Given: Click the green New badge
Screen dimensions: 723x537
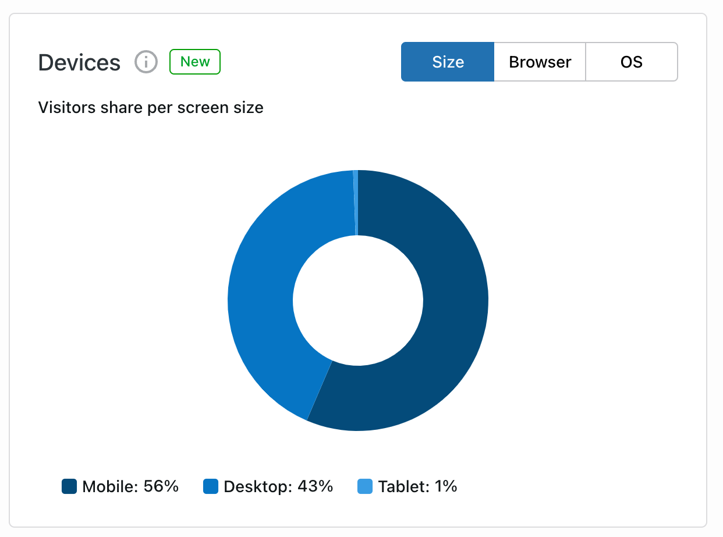Looking at the screenshot, I should point(194,62).
